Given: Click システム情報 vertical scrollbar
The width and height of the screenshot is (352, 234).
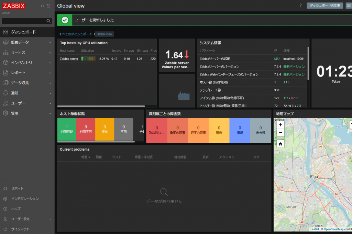Looking at the screenshot, I should [308, 63].
